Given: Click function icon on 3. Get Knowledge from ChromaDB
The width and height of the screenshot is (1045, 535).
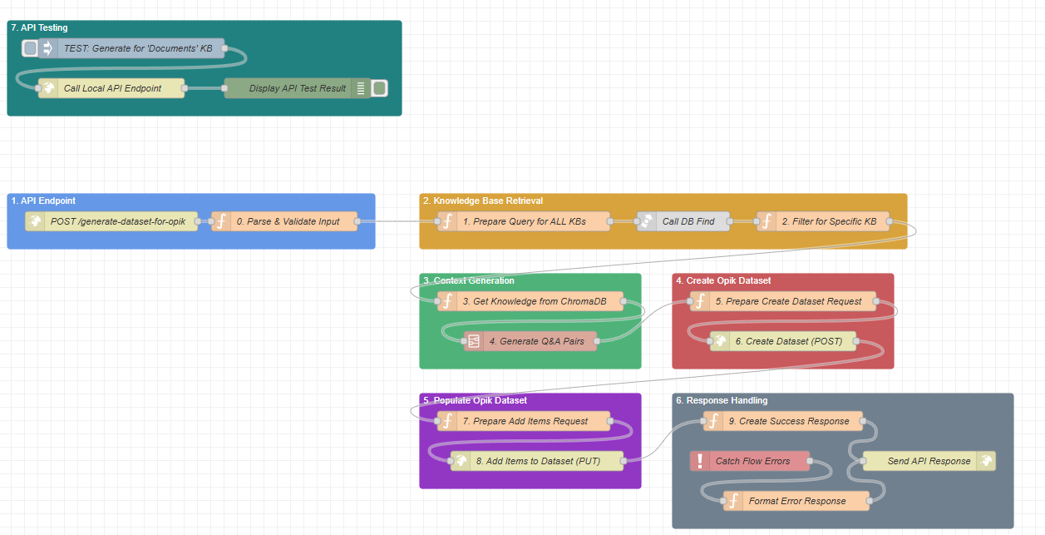Looking at the screenshot, I should (447, 301).
